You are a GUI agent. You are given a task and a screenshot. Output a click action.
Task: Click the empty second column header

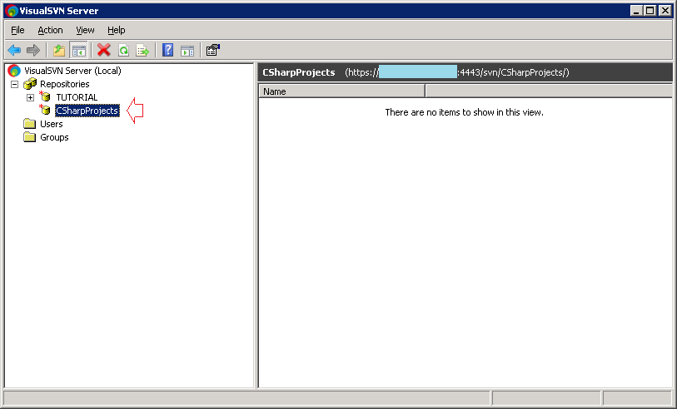(549, 91)
